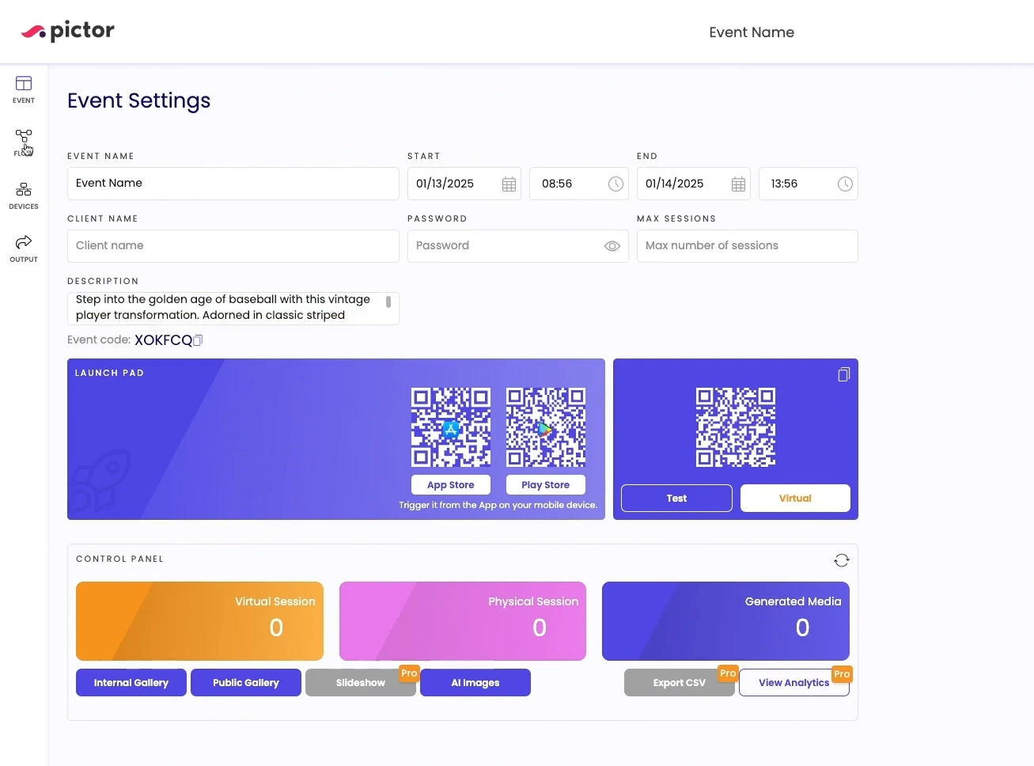1034x766 pixels.
Task: Open the Flow section in sidebar
Action: (x=24, y=142)
